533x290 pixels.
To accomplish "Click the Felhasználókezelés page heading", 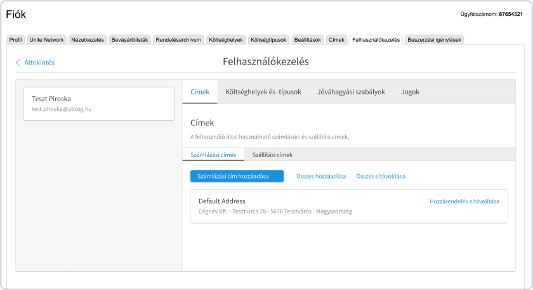I will (266, 61).
